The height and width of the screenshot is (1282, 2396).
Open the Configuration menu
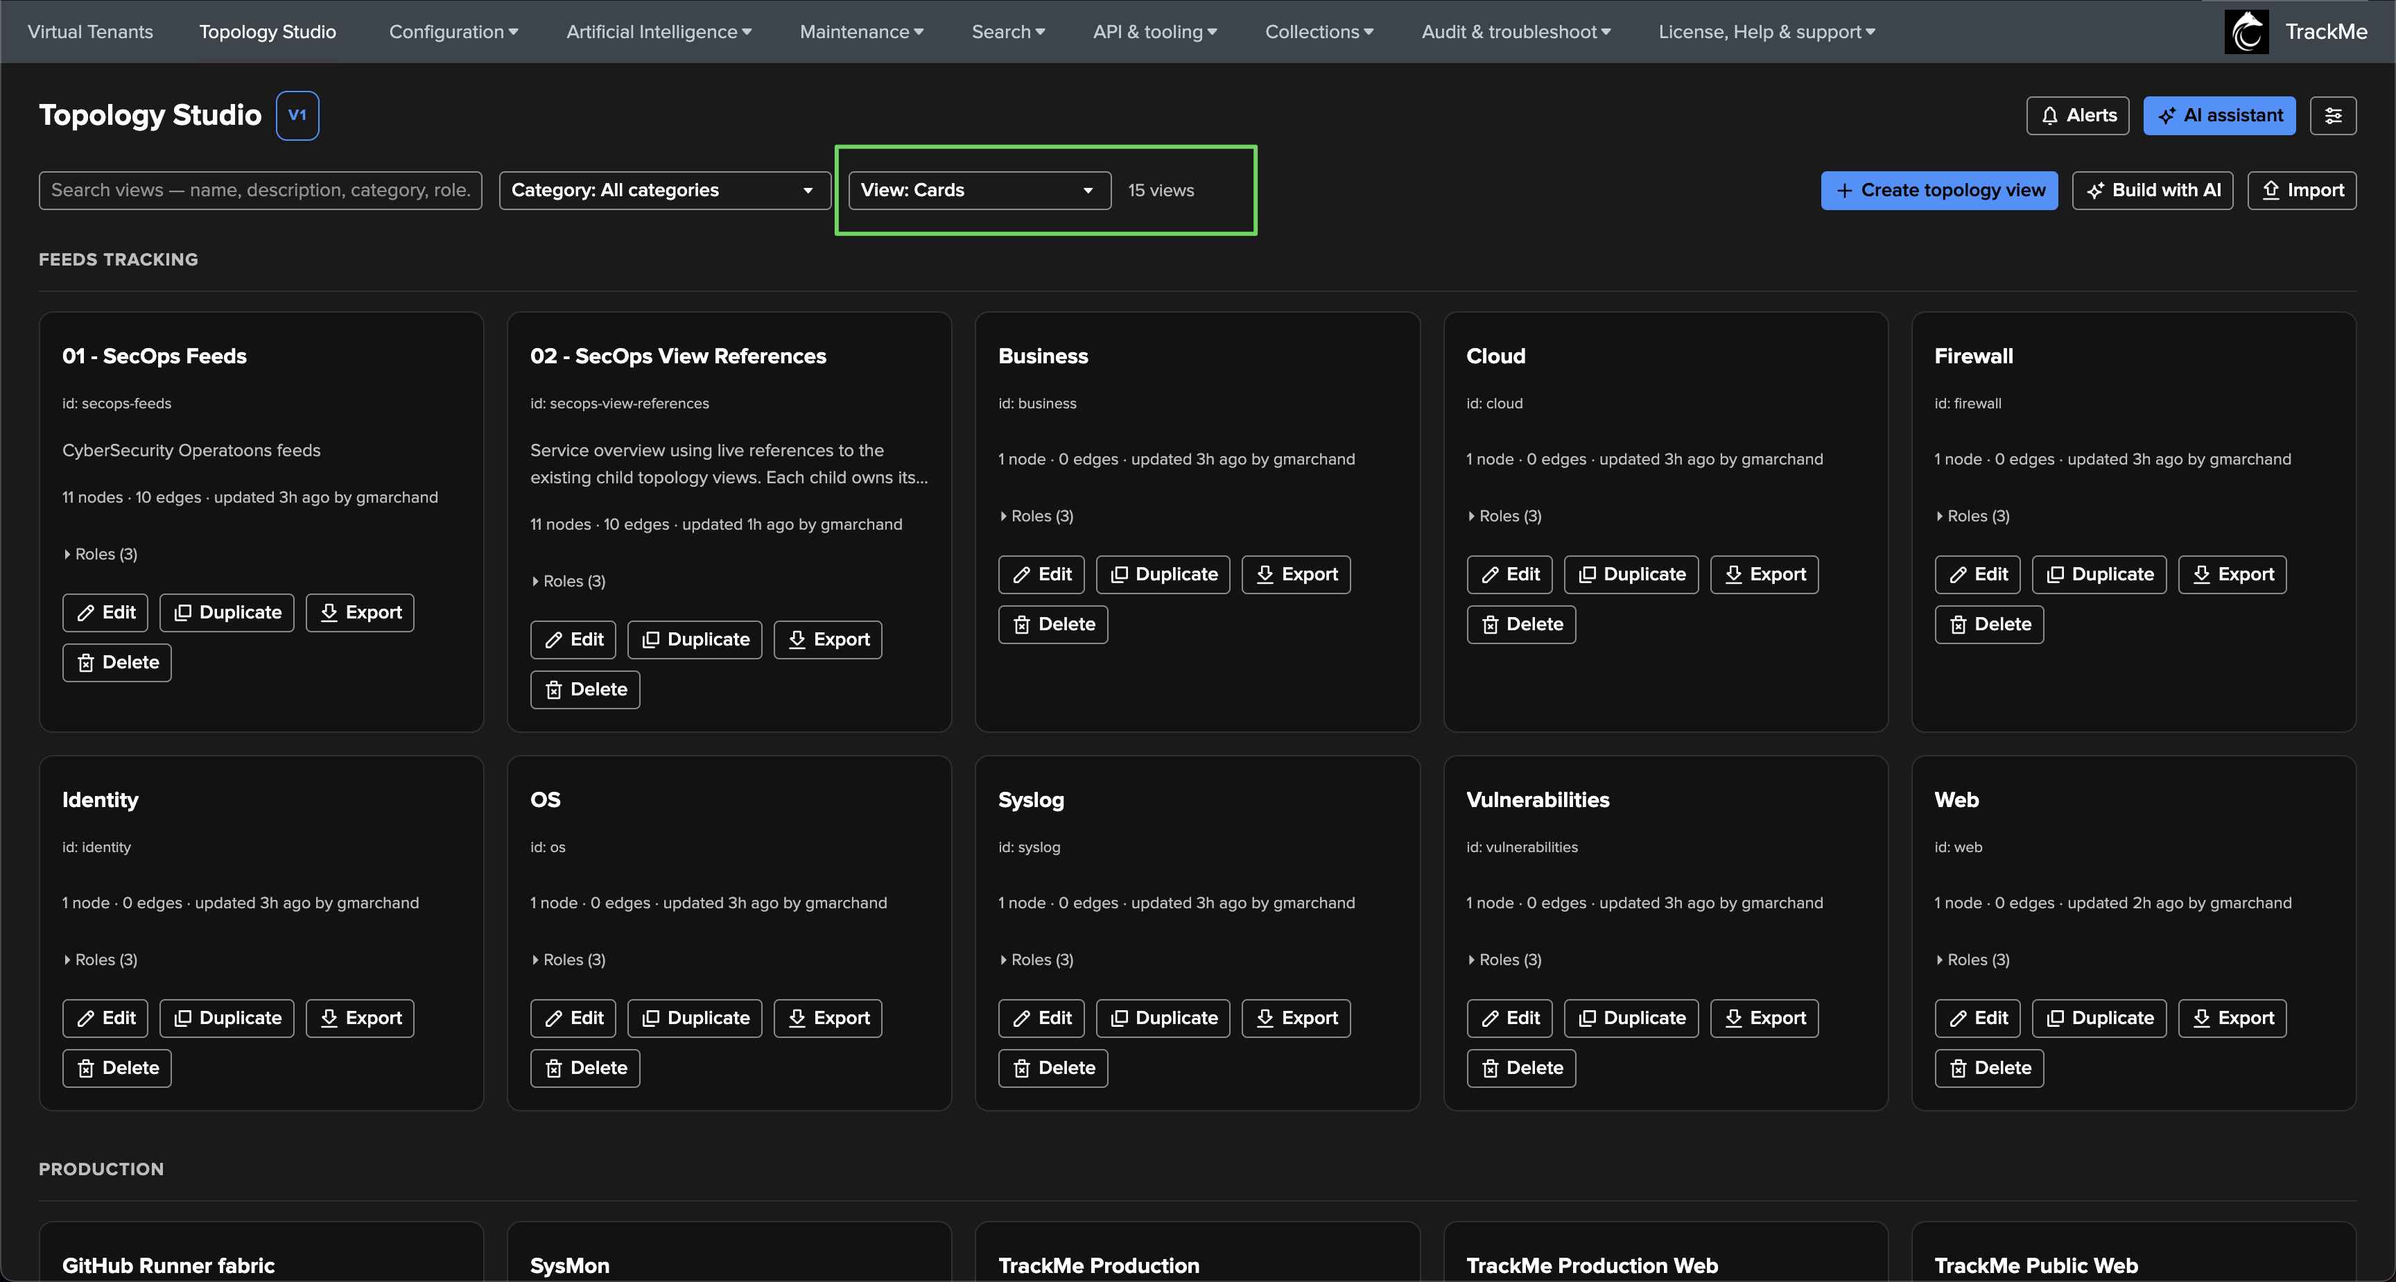point(453,32)
